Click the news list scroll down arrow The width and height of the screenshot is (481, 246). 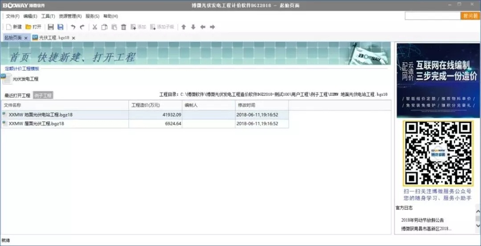pos(477,226)
